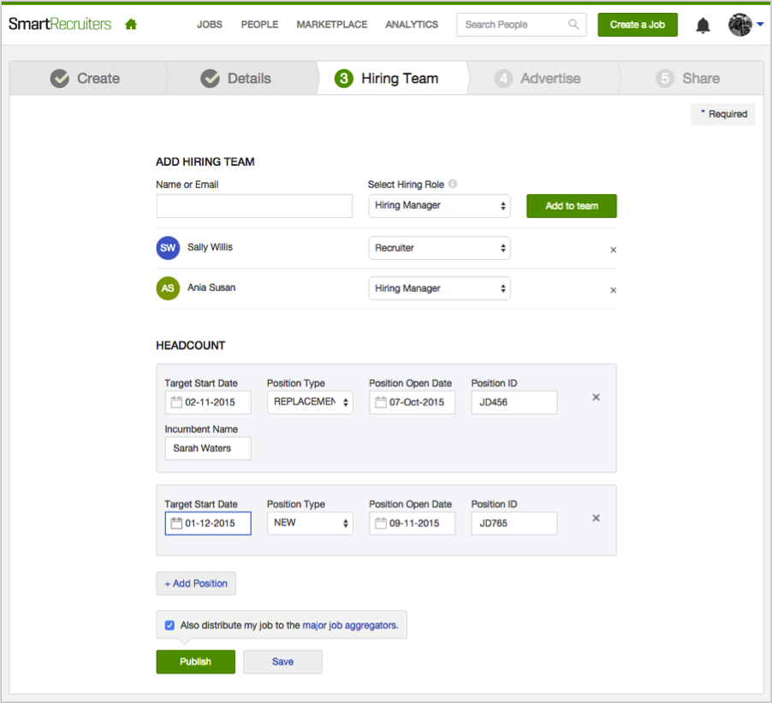The height and width of the screenshot is (703, 772).
Task: Go to the Details step tab
Action: click(x=236, y=79)
